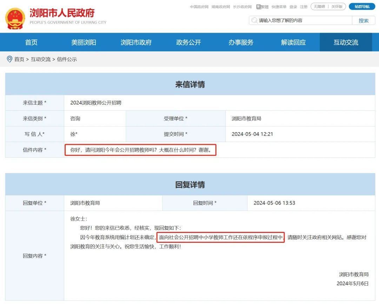379x305 pixels.
Task: Click the 站群导航 button
Action: point(362,7)
